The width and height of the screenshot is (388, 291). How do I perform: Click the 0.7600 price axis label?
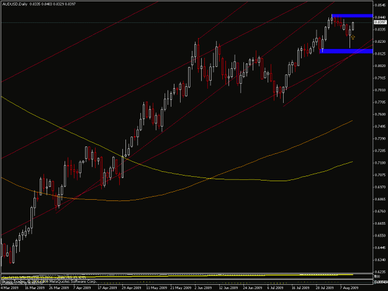(x=380, y=114)
